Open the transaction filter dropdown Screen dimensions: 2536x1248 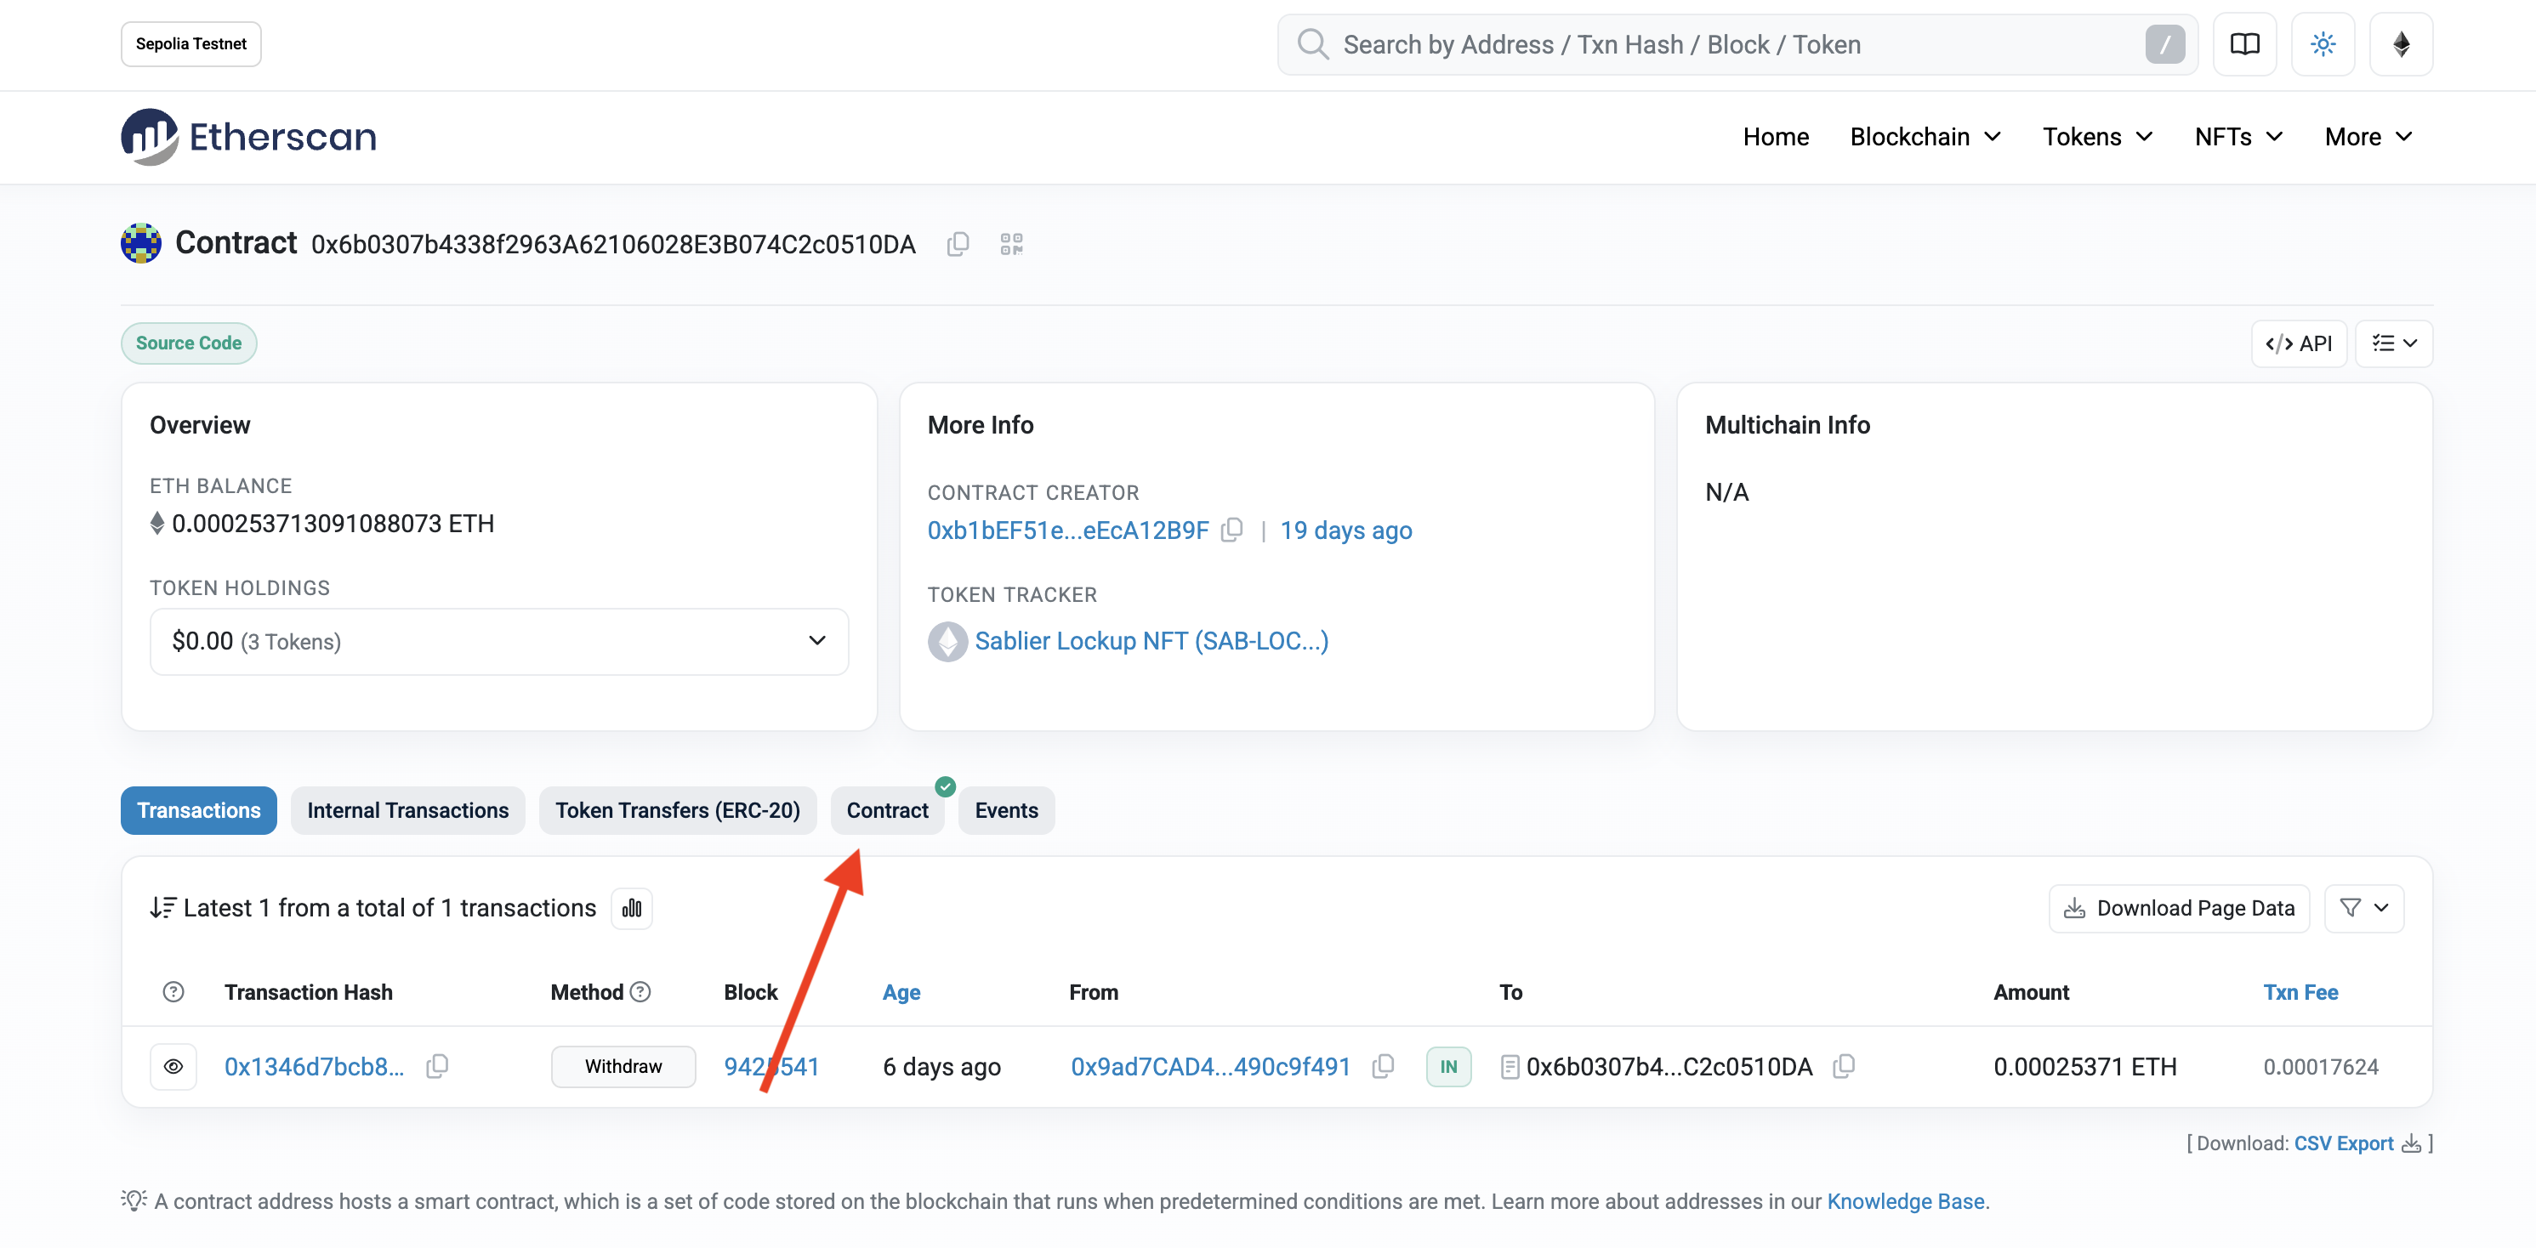pos(2363,907)
